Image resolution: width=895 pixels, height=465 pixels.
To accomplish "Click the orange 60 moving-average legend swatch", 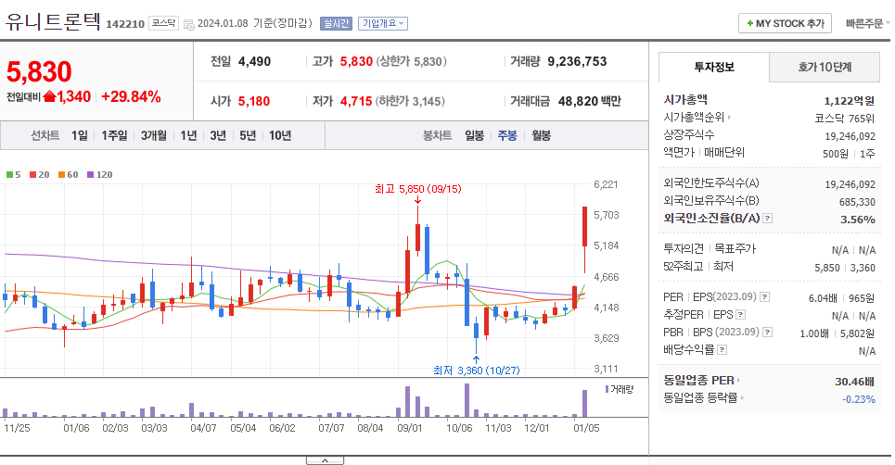I will point(61,175).
